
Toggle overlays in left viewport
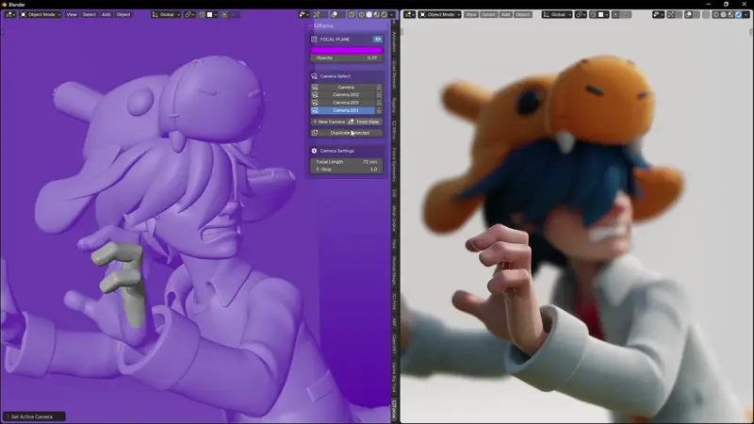point(335,14)
